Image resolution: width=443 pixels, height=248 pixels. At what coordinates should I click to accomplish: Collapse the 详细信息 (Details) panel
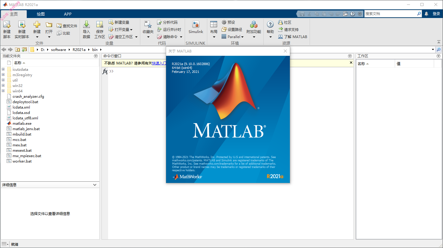tap(95, 185)
